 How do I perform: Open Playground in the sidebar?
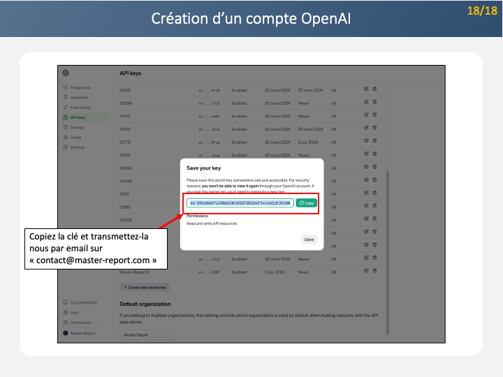point(80,88)
